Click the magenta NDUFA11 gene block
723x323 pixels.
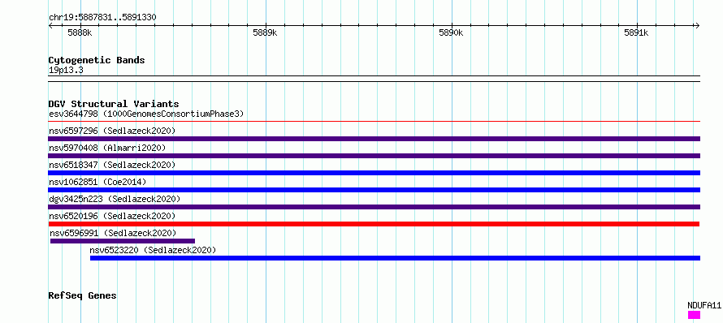[x=694, y=315]
